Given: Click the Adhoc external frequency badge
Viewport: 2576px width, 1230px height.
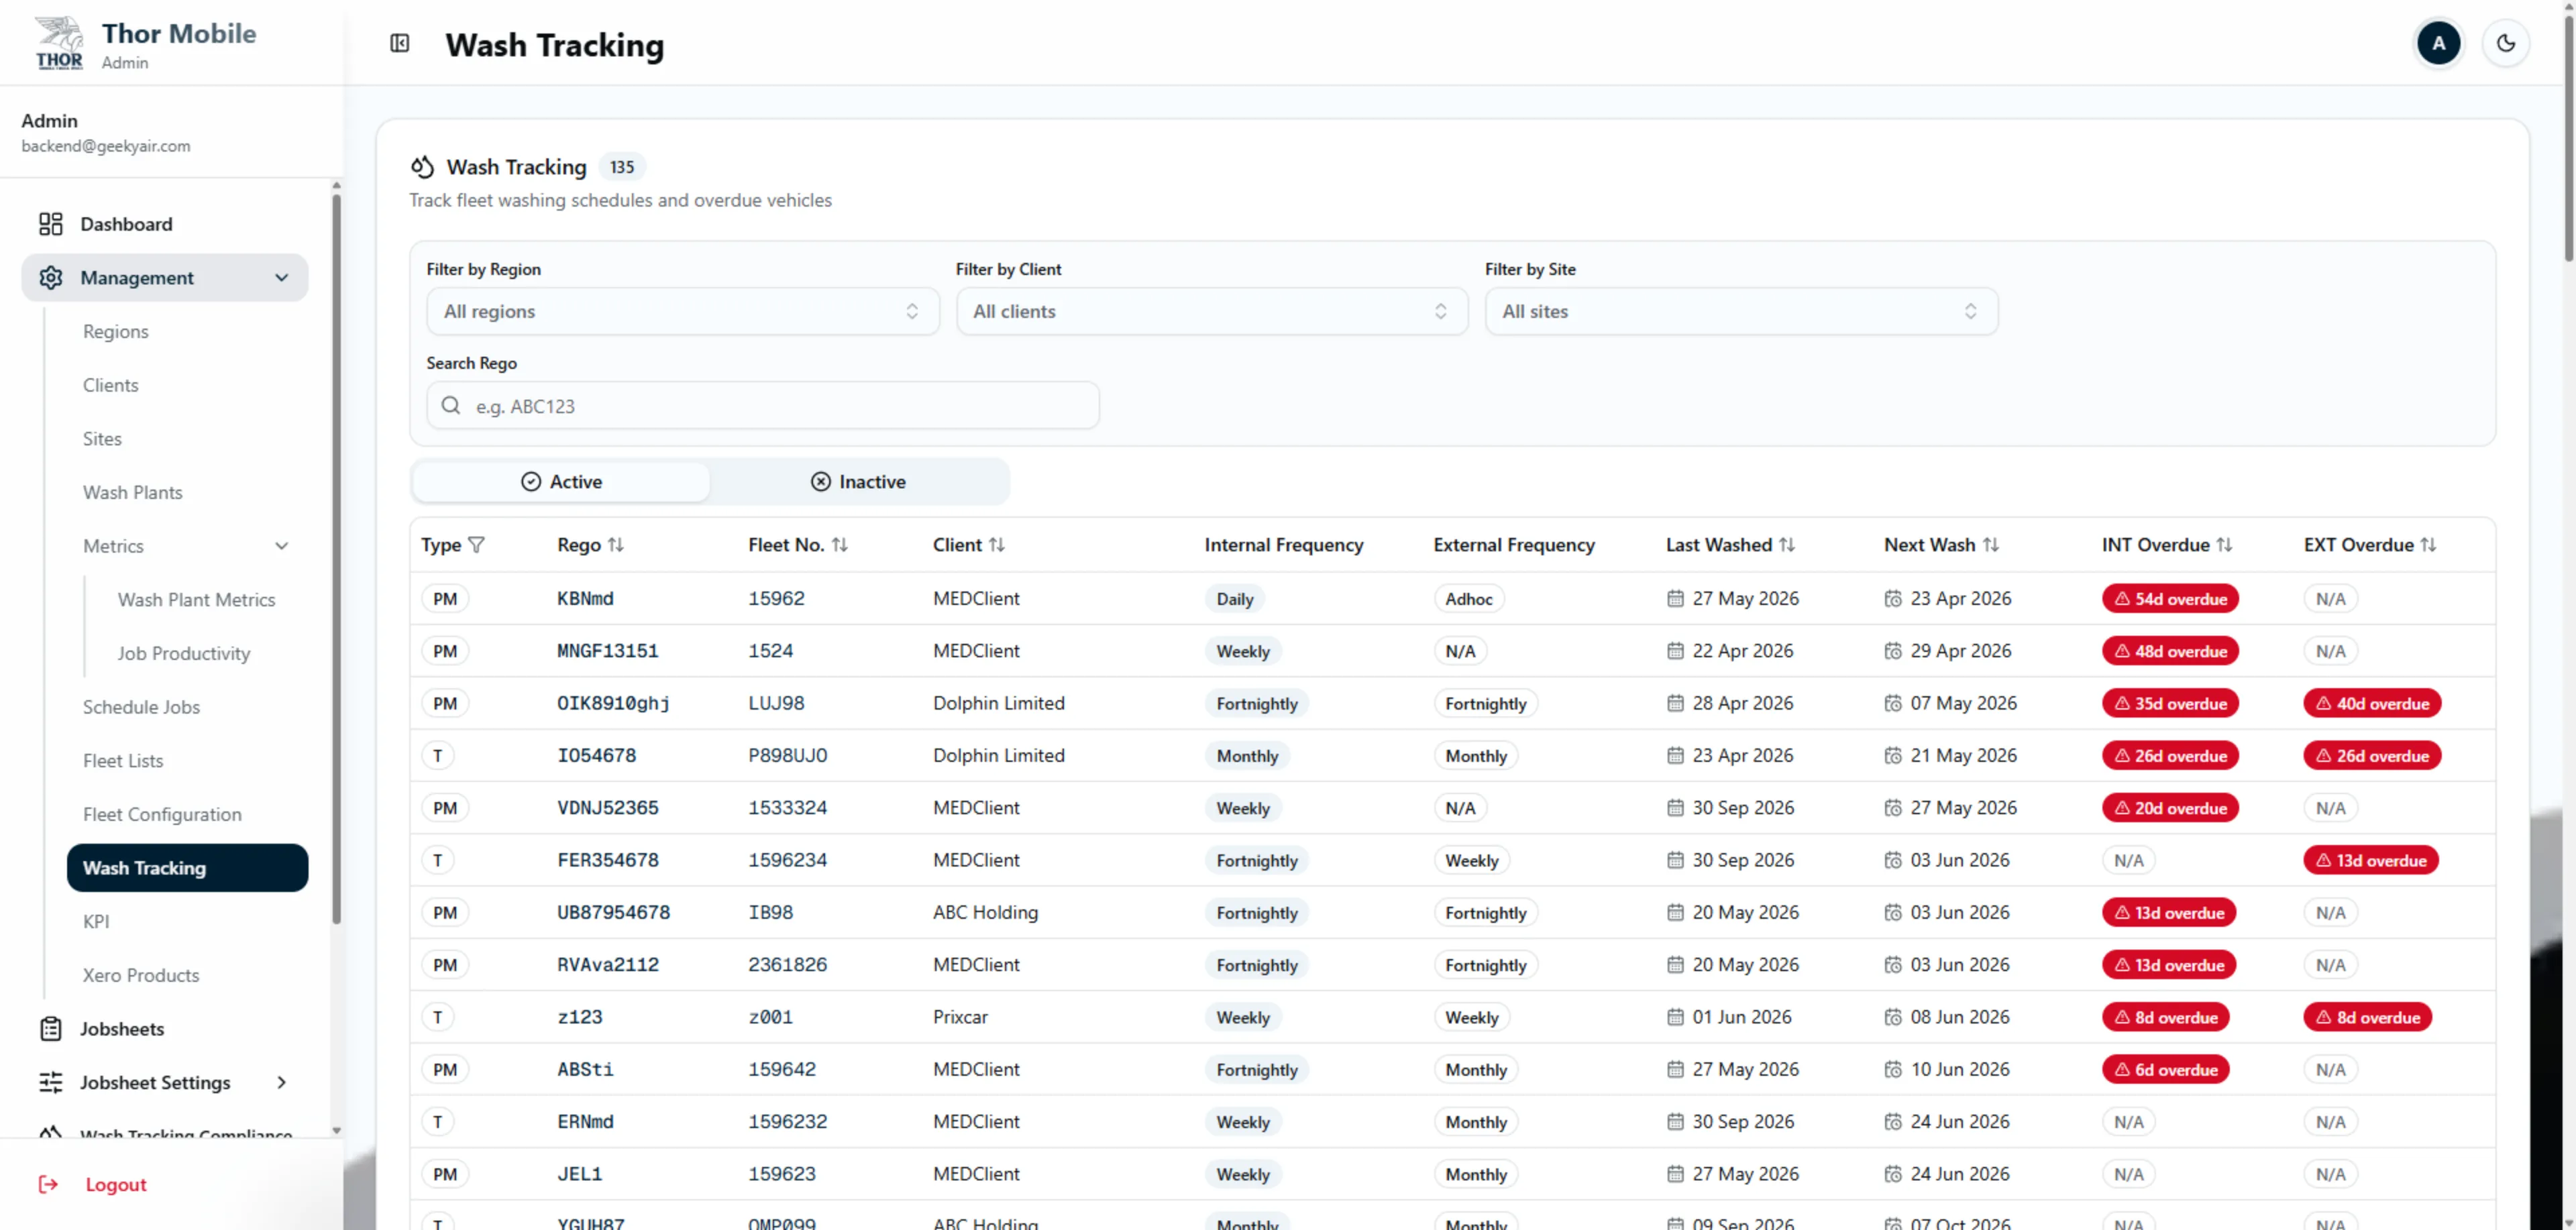Looking at the screenshot, I should pyautogui.click(x=1469, y=599).
